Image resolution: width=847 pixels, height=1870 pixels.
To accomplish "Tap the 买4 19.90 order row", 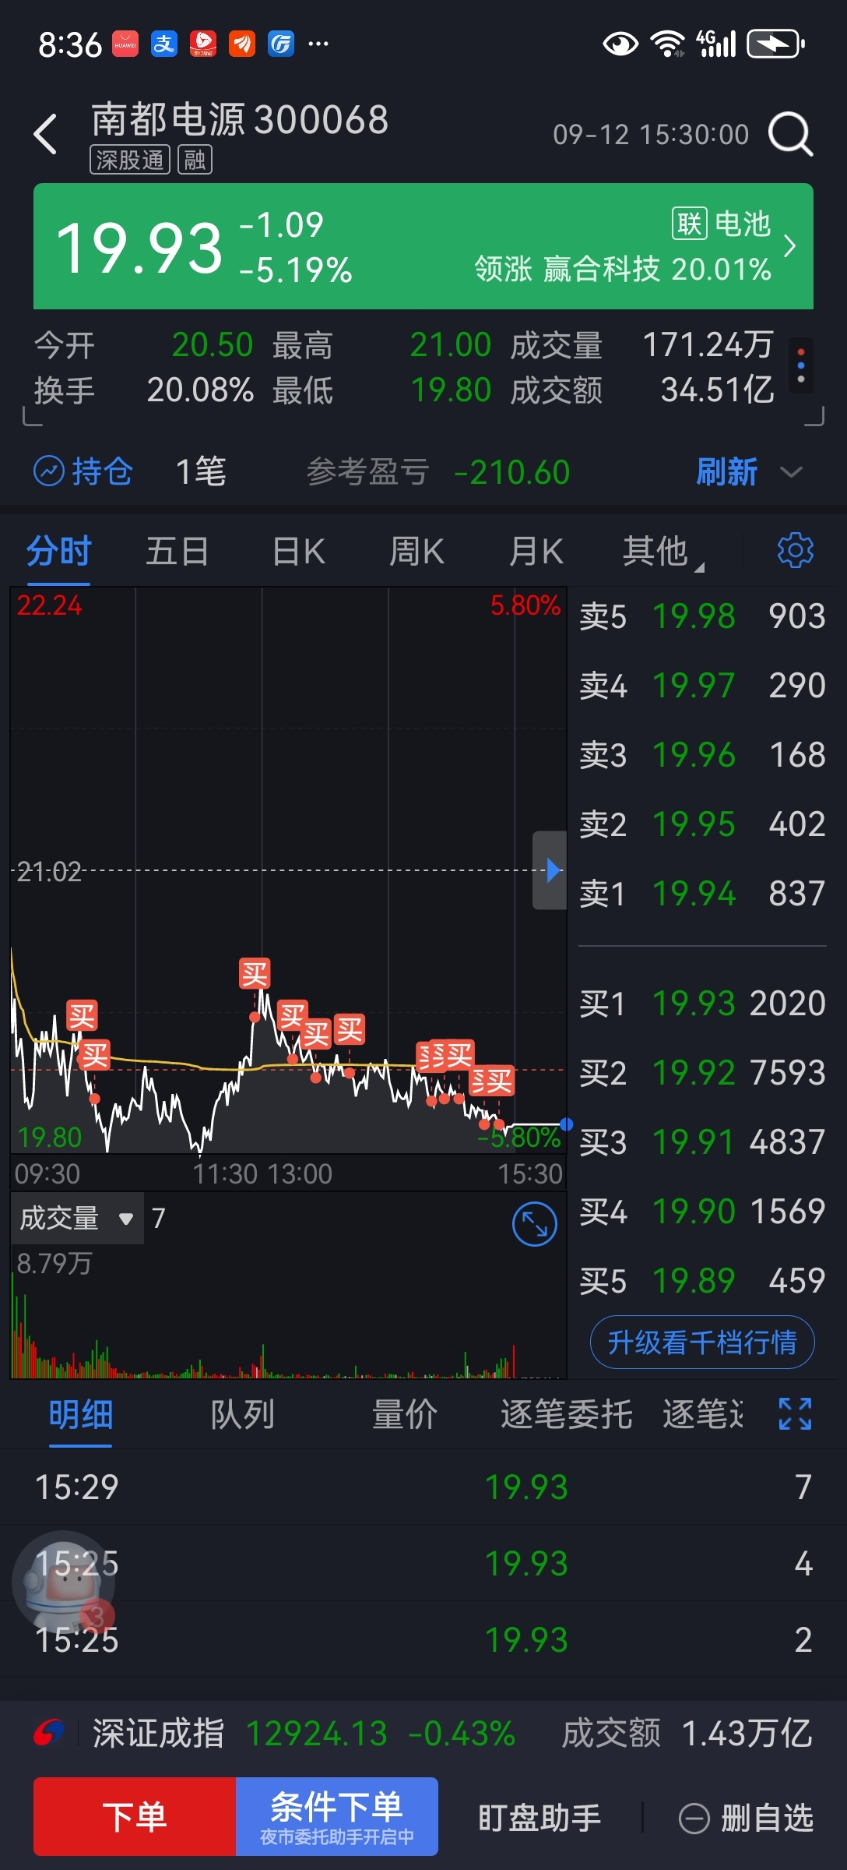I will click(702, 1212).
